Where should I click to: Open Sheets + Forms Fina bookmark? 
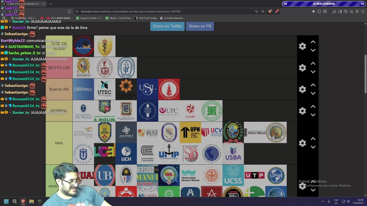click(119, 18)
